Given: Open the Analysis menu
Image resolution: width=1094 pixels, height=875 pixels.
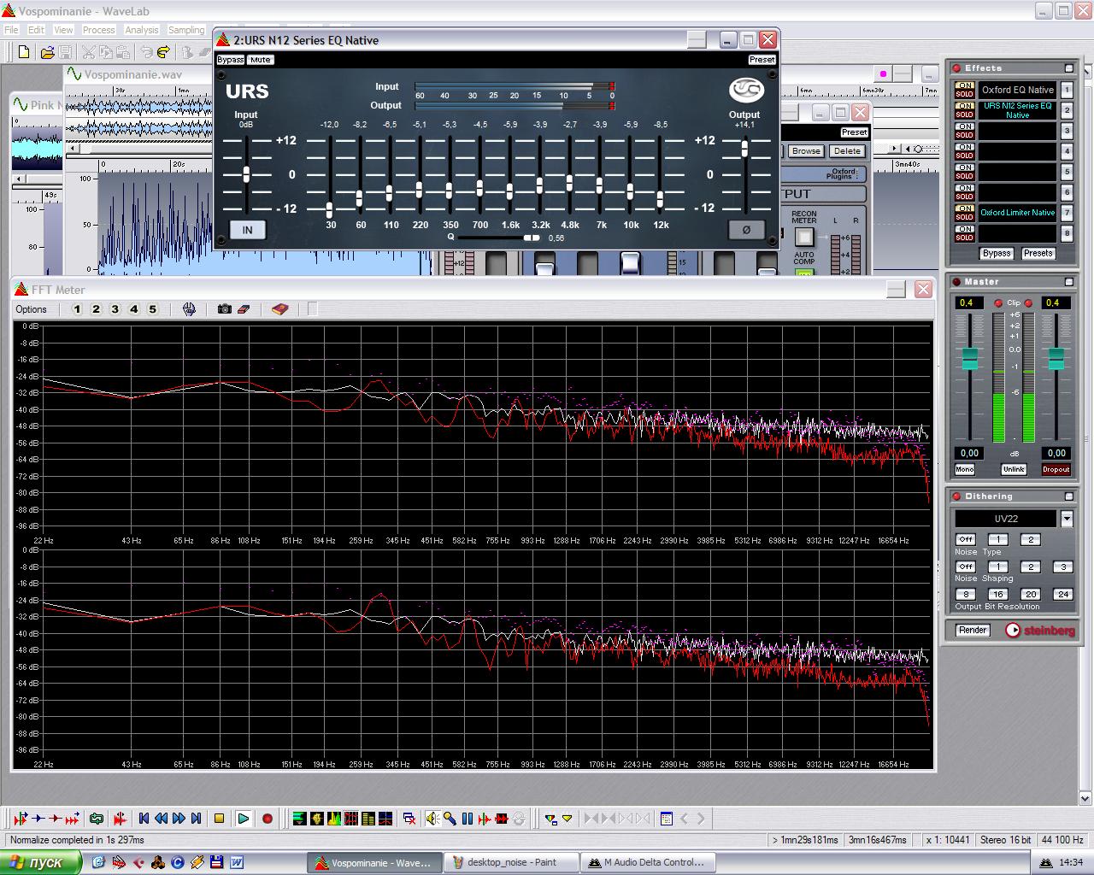Looking at the screenshot, I should (x=141, y=30).
